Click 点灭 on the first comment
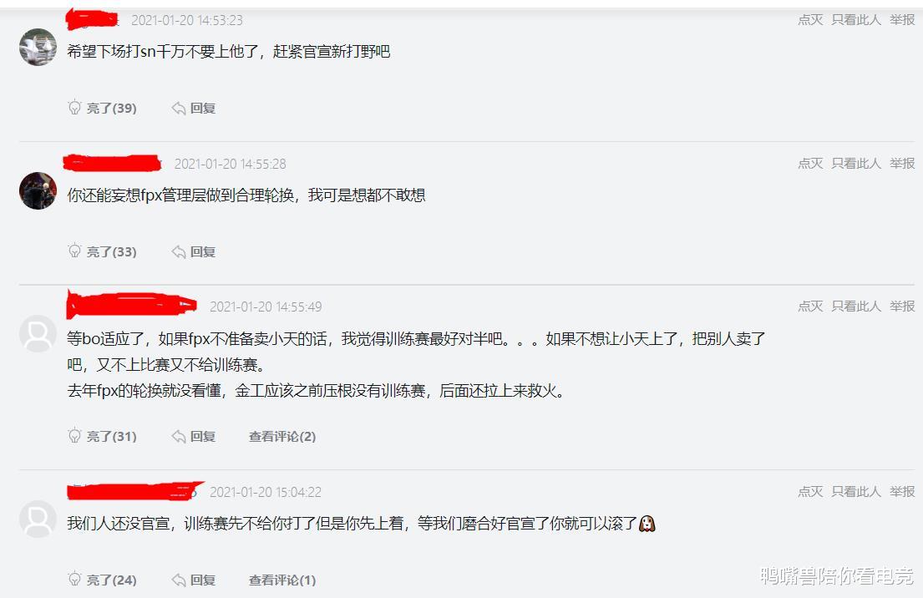The width and height of the screenshot is (923, 598). tap(810, 20)
